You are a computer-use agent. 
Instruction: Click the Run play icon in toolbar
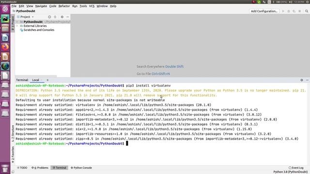pos(283,11)
